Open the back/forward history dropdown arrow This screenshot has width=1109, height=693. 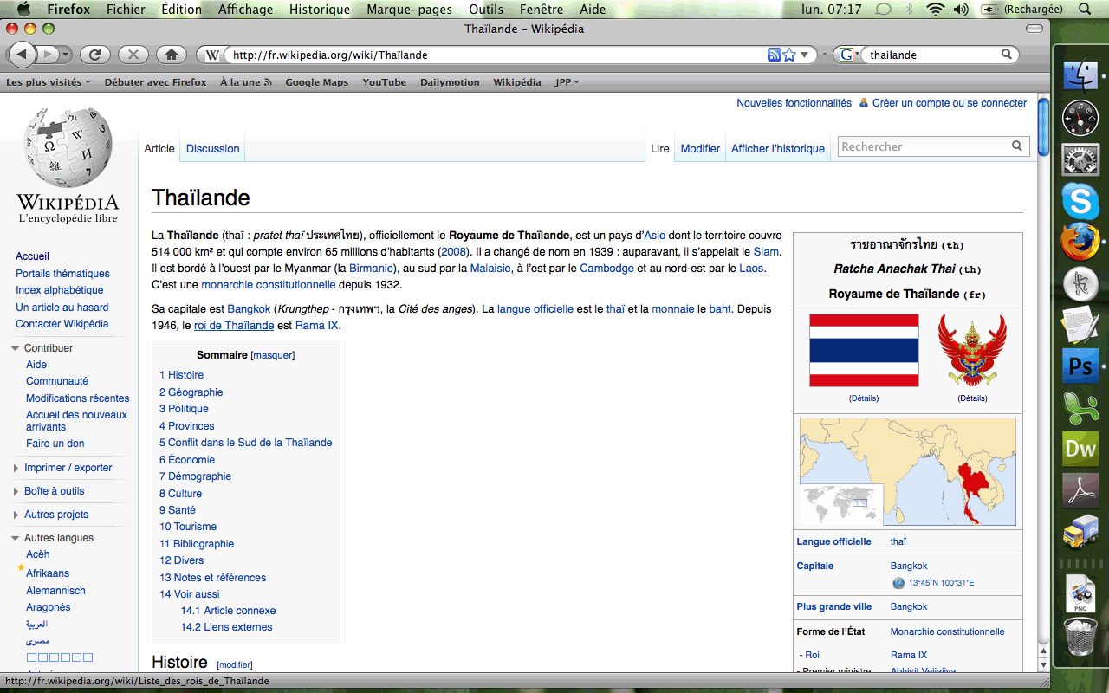[x=68, y=55]
